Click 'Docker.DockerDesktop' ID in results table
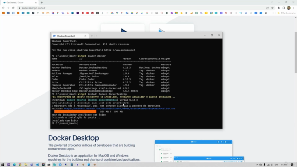The height and width of the screenshot is (167, 297). click(93, 68)
